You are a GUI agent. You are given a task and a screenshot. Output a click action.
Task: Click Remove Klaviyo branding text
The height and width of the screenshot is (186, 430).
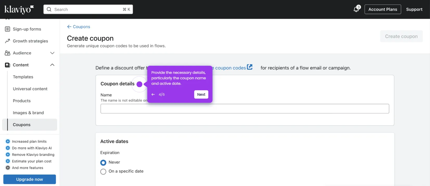coord(33,154)
